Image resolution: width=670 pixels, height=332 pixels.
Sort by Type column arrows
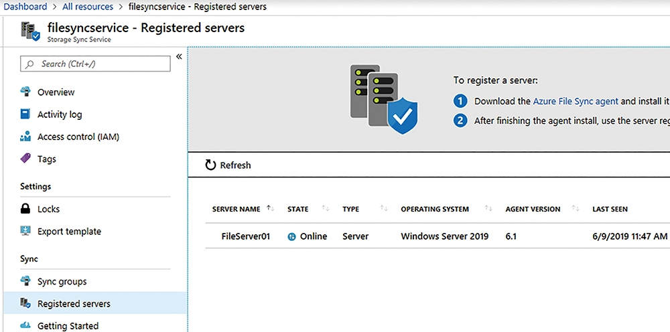coord(384,208)
